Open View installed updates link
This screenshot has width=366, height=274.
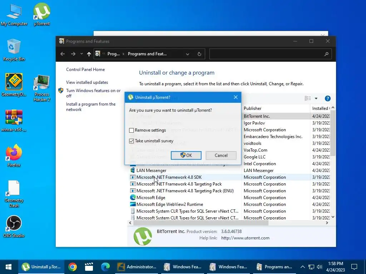tap(87, 82)
